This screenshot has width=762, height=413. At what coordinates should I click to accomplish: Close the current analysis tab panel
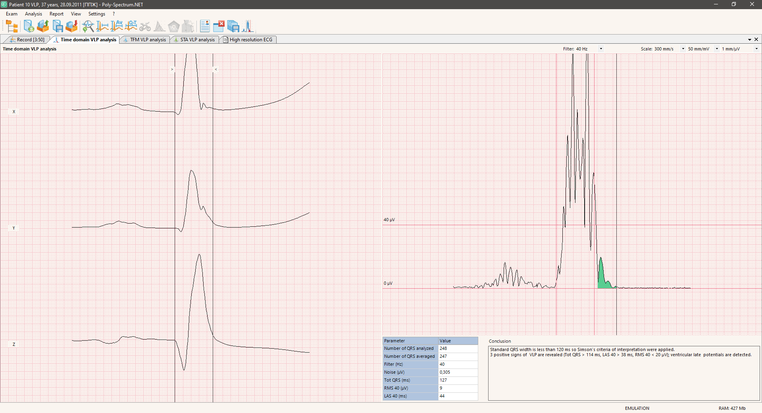point(756,40)
